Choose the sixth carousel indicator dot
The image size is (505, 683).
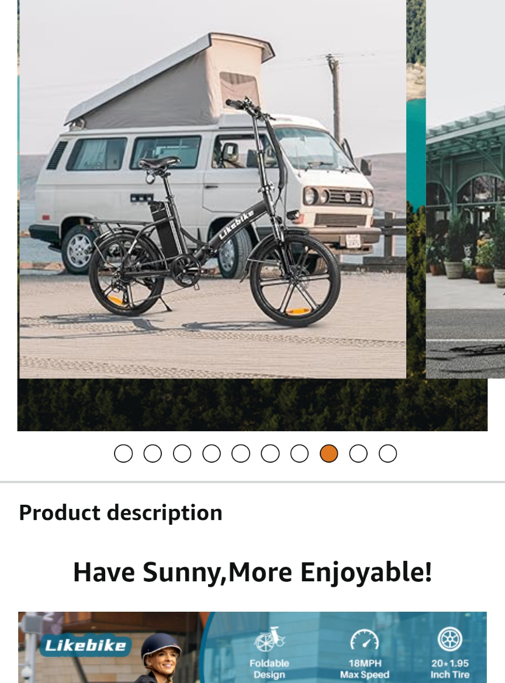270,453
